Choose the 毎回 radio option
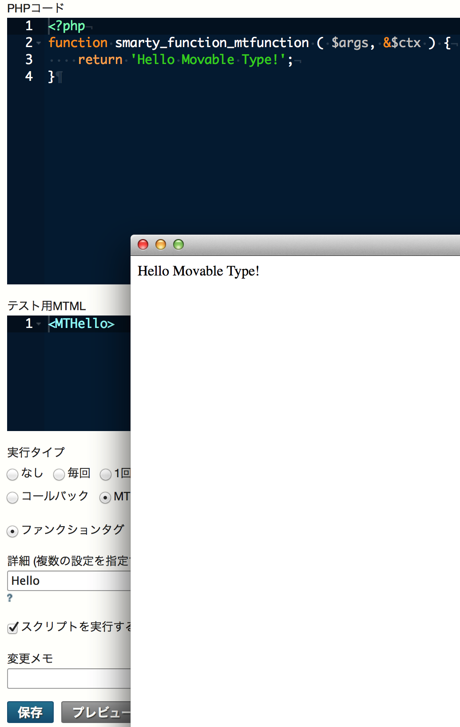Screen dimensions: 460x727 pyautogui.click(x=59, y=475)
